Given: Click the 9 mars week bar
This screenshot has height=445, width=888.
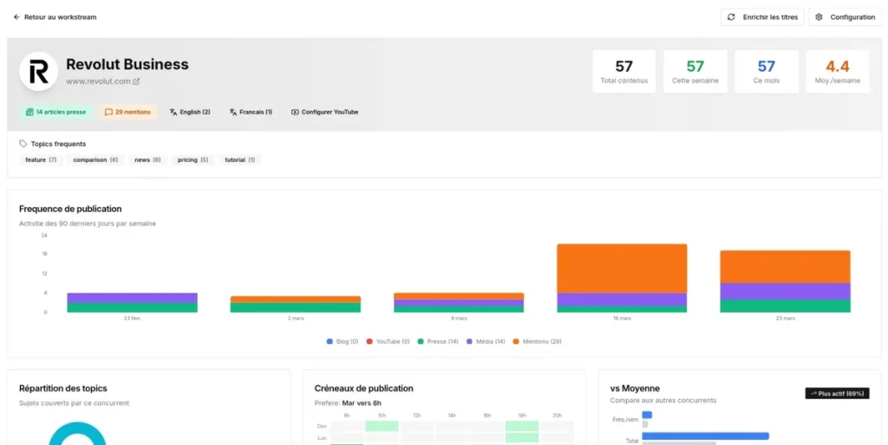Looking at the screenshot, I should 459,302.
